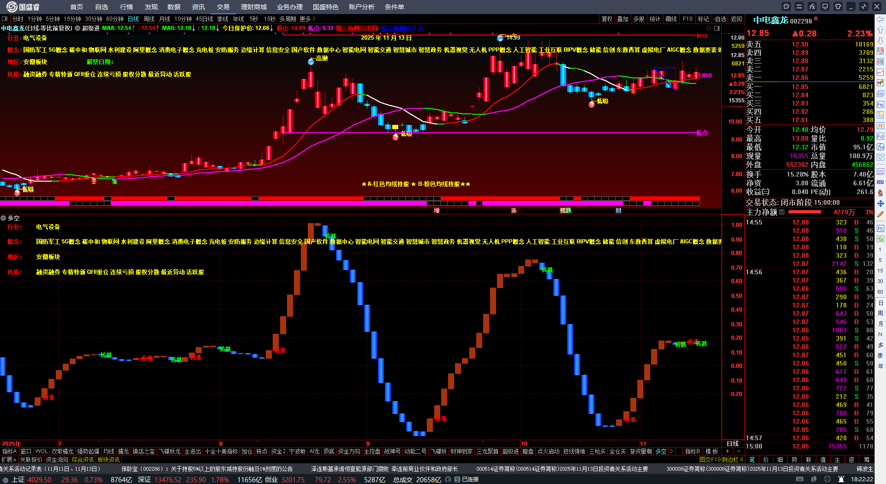Screen dimensions: 886x484
Task: Click the screen display icon in title bar
Action: click(x=825, y=6)
